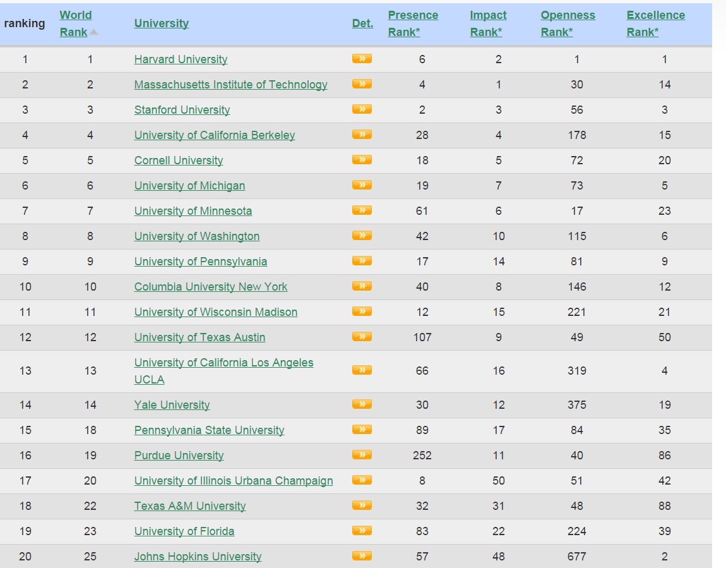Image resolution: width=726 pixels, height=568 pixels.
Task: Open University of California Los Angeles UCLA link
Action: coord(223,371)
